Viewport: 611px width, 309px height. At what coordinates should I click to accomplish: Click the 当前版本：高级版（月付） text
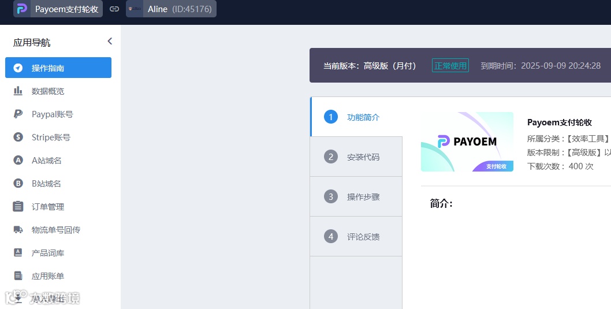click(x=370, y=66)
